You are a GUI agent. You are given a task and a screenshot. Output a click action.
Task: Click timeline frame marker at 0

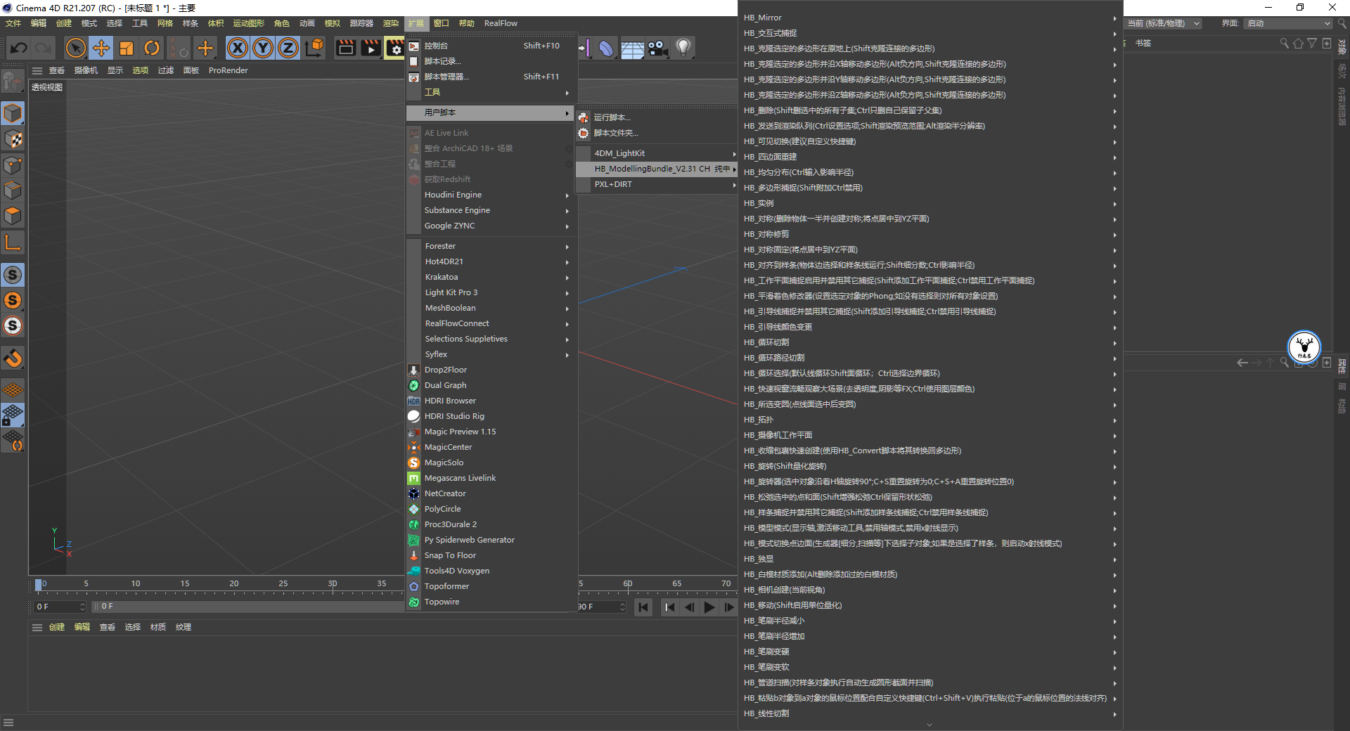39,584
